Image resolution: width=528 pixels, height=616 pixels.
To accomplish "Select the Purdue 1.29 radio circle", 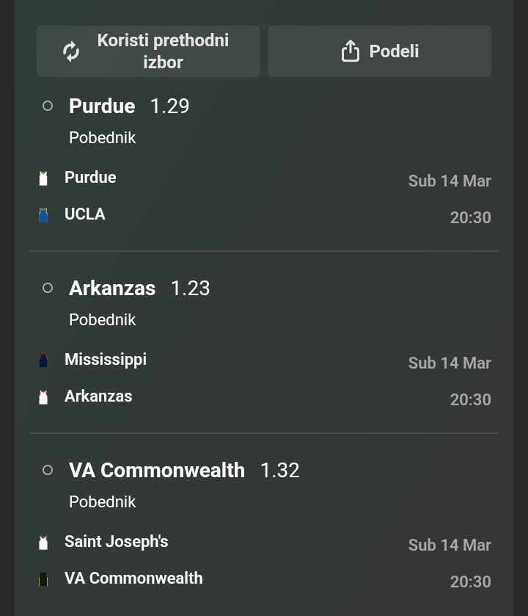I will pyautogui.click(x=48, y=106).
